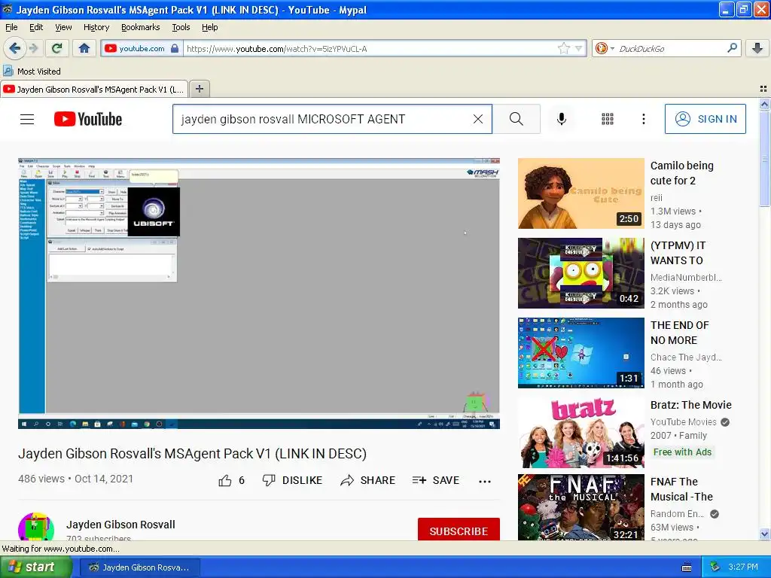This screenshot has height=578, width=771.
Task: Open the Edit menu
Action: tap(36, 27)
